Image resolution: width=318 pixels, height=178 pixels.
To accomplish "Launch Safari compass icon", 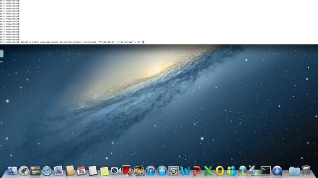I will point(47,171).
